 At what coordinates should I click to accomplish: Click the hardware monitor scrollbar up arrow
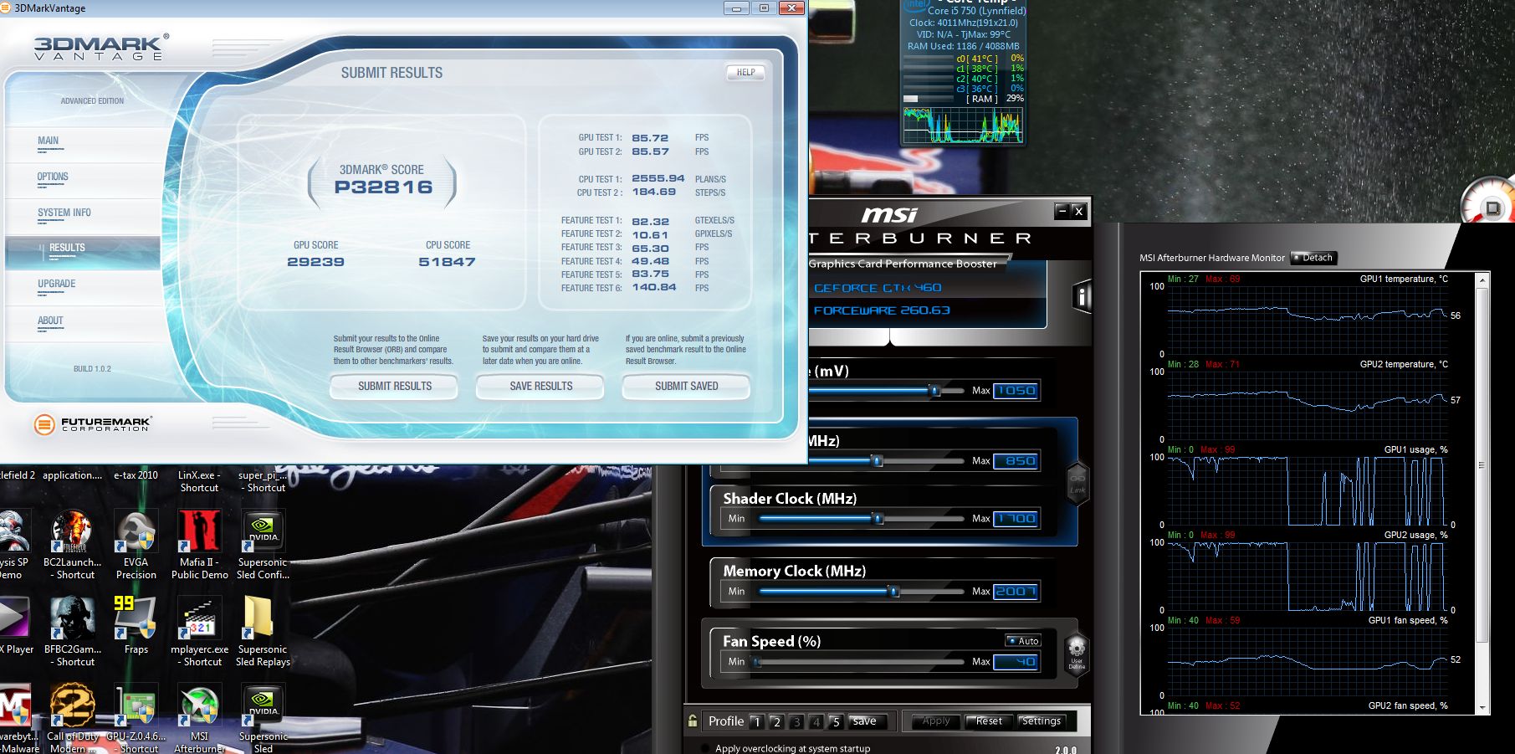(1482, 280)
